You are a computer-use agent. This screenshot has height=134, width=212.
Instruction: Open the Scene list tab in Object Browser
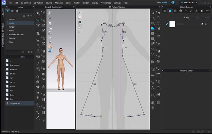pyautogui.click(x=165, y=11)
